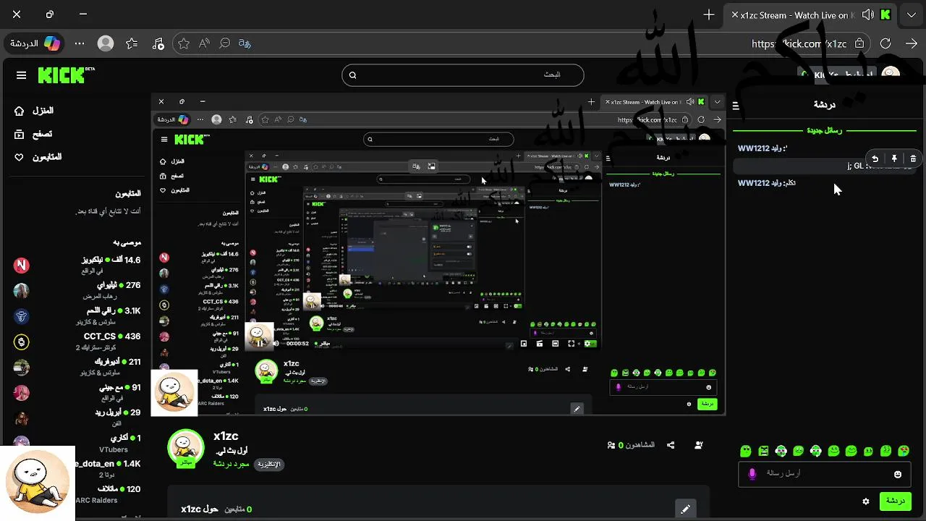Open recommended channel showing 3.1K viewers

[x=76, y=315]
